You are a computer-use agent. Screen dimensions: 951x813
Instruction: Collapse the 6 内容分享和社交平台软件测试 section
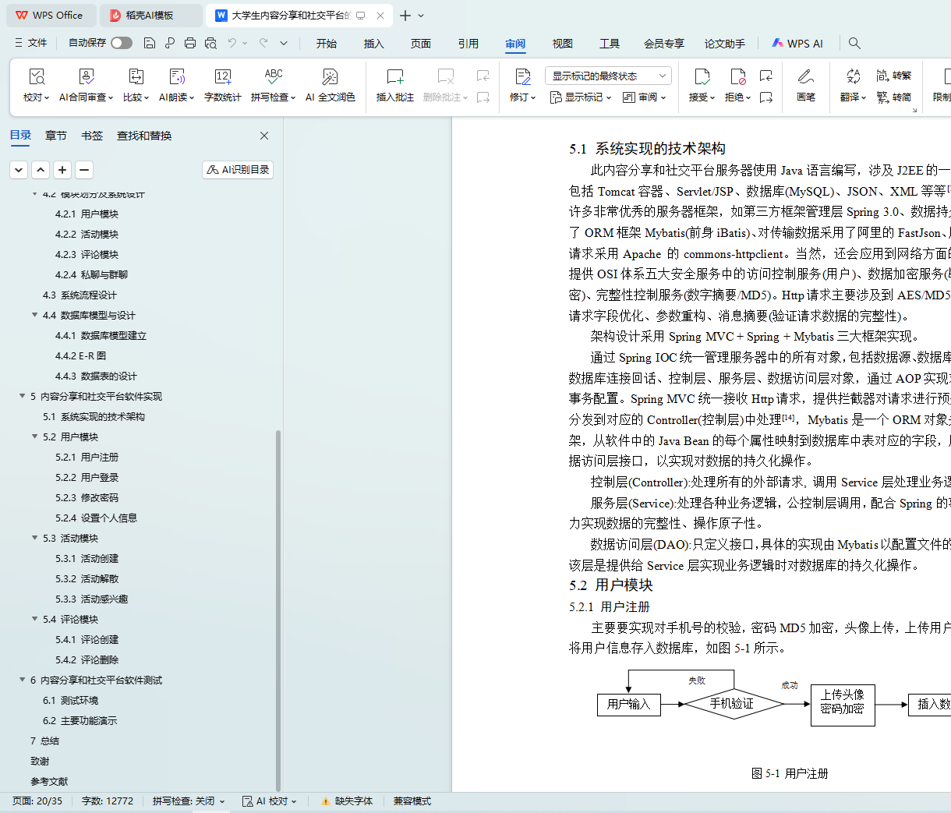pos(23,680)
